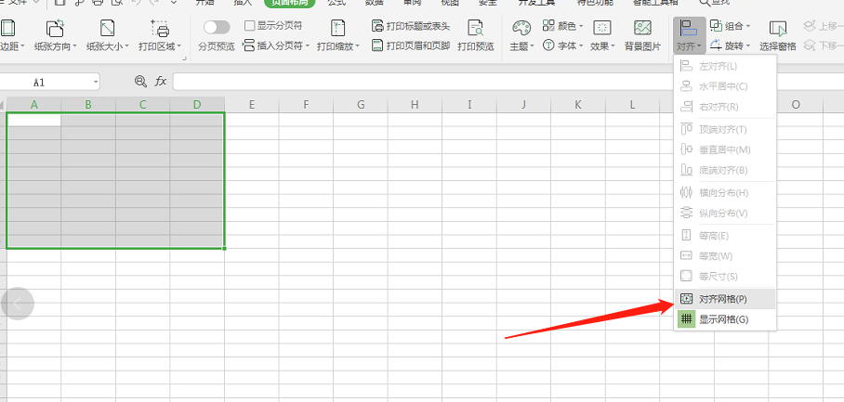The image size is (844, 402).
Task: Click the active cell A1
Action: click(33, 120)
